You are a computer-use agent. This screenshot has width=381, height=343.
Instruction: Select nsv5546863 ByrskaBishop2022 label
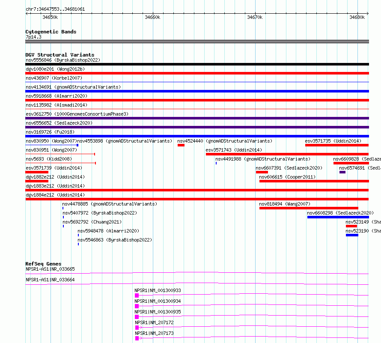(x=115, y=240)
